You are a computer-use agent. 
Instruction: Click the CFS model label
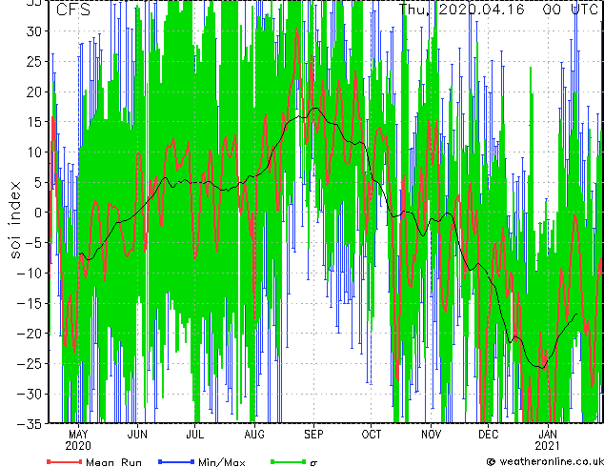click(73, 10)
